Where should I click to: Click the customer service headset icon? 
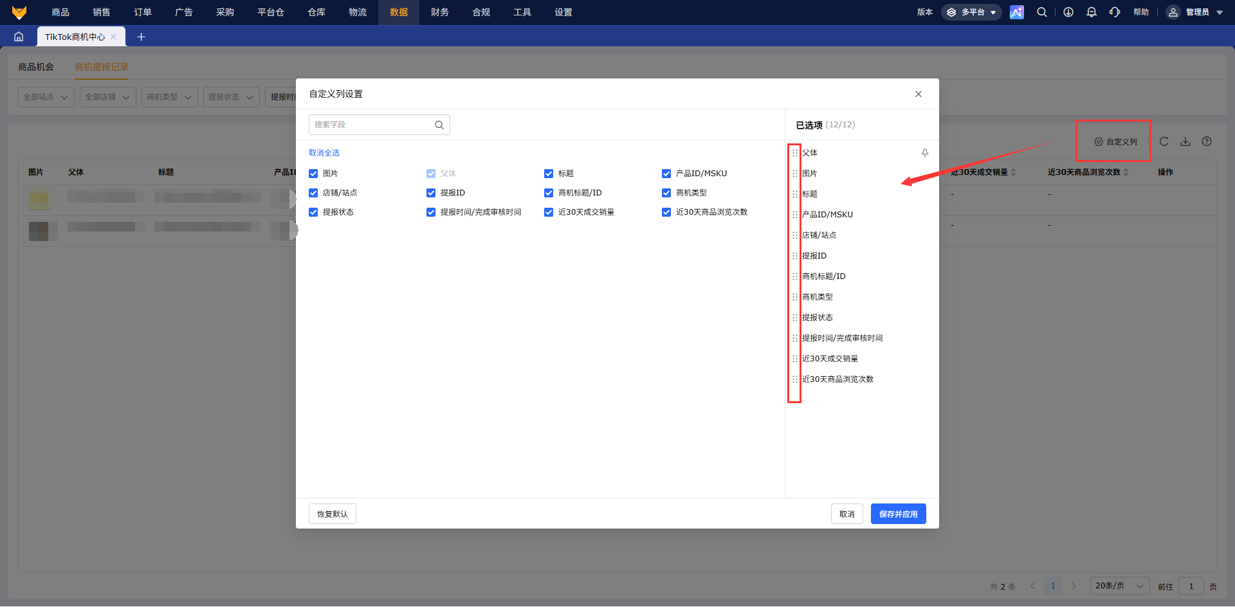click(x=1115, y=12)
